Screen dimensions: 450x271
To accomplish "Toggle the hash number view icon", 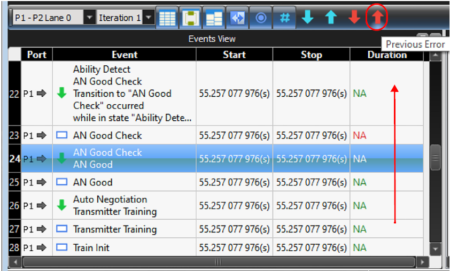I will tap(284, 18).
